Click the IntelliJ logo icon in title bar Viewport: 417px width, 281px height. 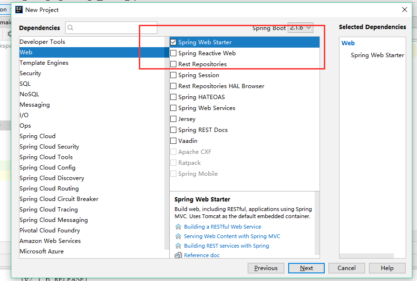pyautogui.click(x=19, y=10)
